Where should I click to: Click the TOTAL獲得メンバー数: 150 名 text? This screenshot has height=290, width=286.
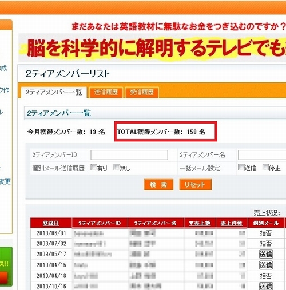click(x=161, y=132)
